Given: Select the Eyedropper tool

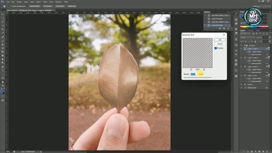Looking at the screenshot, I should pos(3,33).
